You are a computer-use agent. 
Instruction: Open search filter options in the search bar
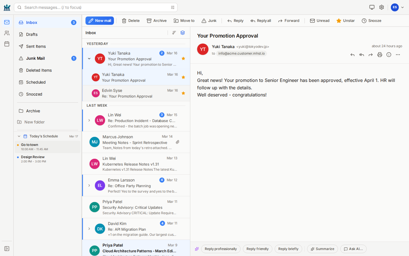pyautogui.click(x=173, y=7)
